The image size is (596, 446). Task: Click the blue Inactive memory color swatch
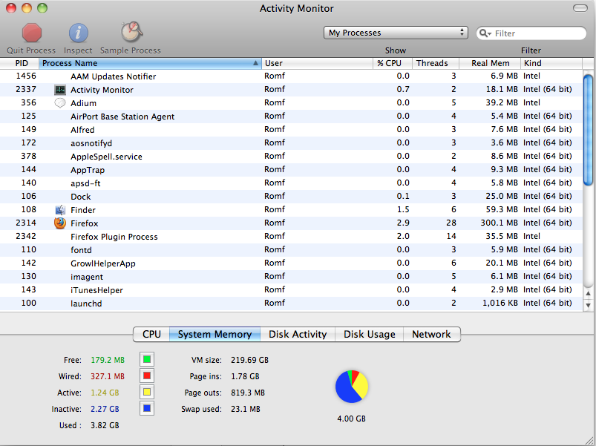[147, 408]
